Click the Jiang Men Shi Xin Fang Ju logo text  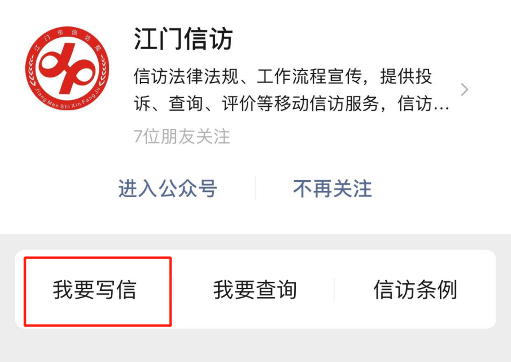(x=67, y=99)
